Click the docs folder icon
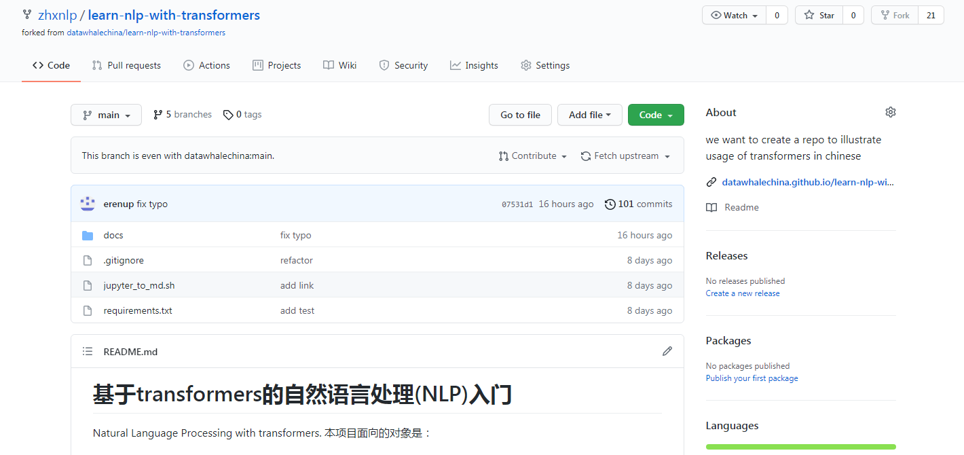Image resolution: width=964 pixels, height=455 pixels. coord(88,235)
